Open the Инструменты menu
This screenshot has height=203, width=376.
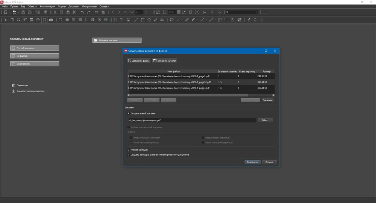coord(89,6)
